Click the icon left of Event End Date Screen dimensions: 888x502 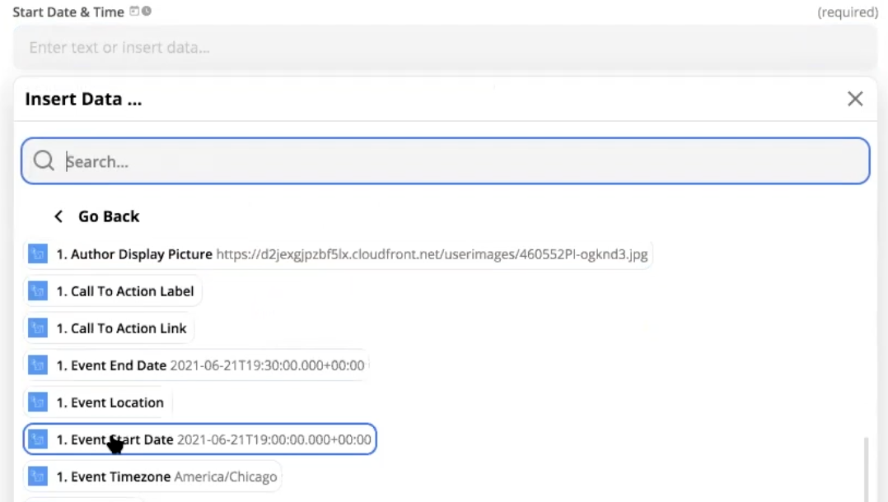pos(37,365)
